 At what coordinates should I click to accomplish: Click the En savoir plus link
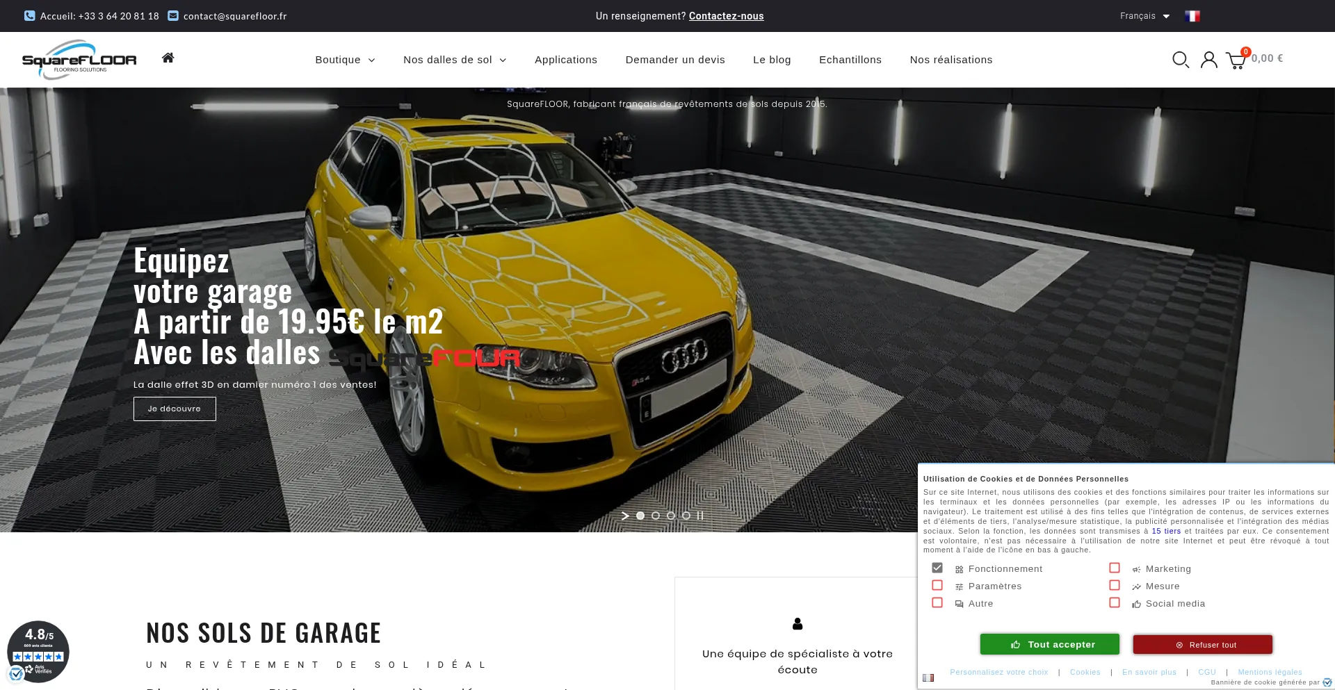pos(1149,672)
